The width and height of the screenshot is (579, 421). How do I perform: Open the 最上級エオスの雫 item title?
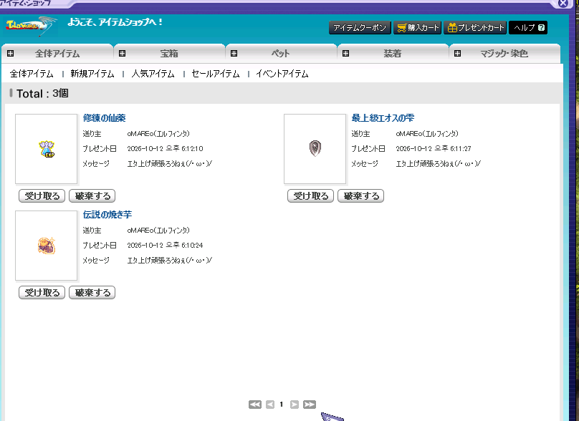pyautogui.click(x=383, y=118)
